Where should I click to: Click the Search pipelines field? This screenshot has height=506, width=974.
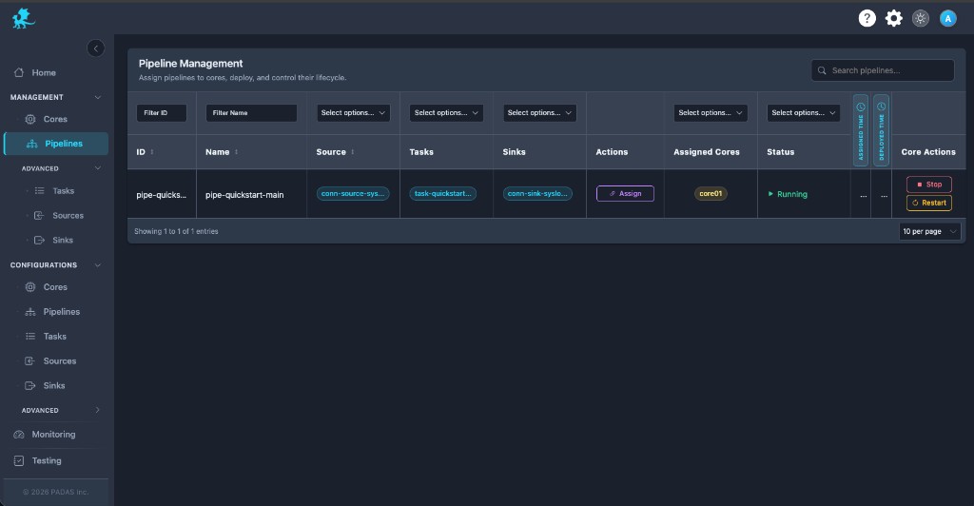883,70
